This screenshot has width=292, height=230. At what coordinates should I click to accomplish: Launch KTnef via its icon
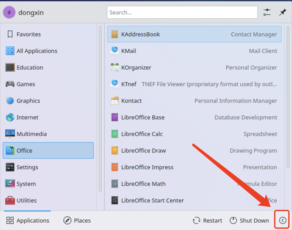click(114, 84)
